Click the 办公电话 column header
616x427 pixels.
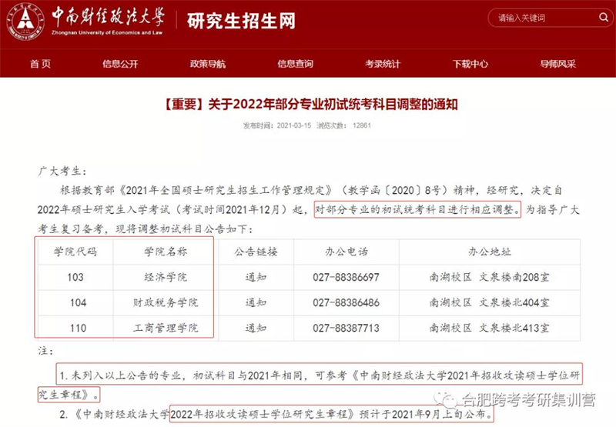click(346, 252)
